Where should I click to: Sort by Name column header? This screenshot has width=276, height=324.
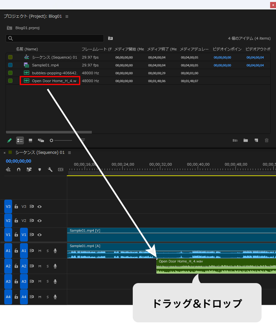(x=27, y=49)
